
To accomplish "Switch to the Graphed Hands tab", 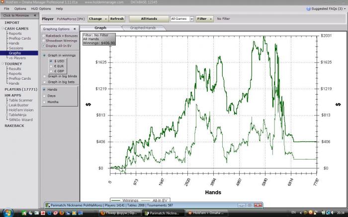I will click(x=143, y=28).
